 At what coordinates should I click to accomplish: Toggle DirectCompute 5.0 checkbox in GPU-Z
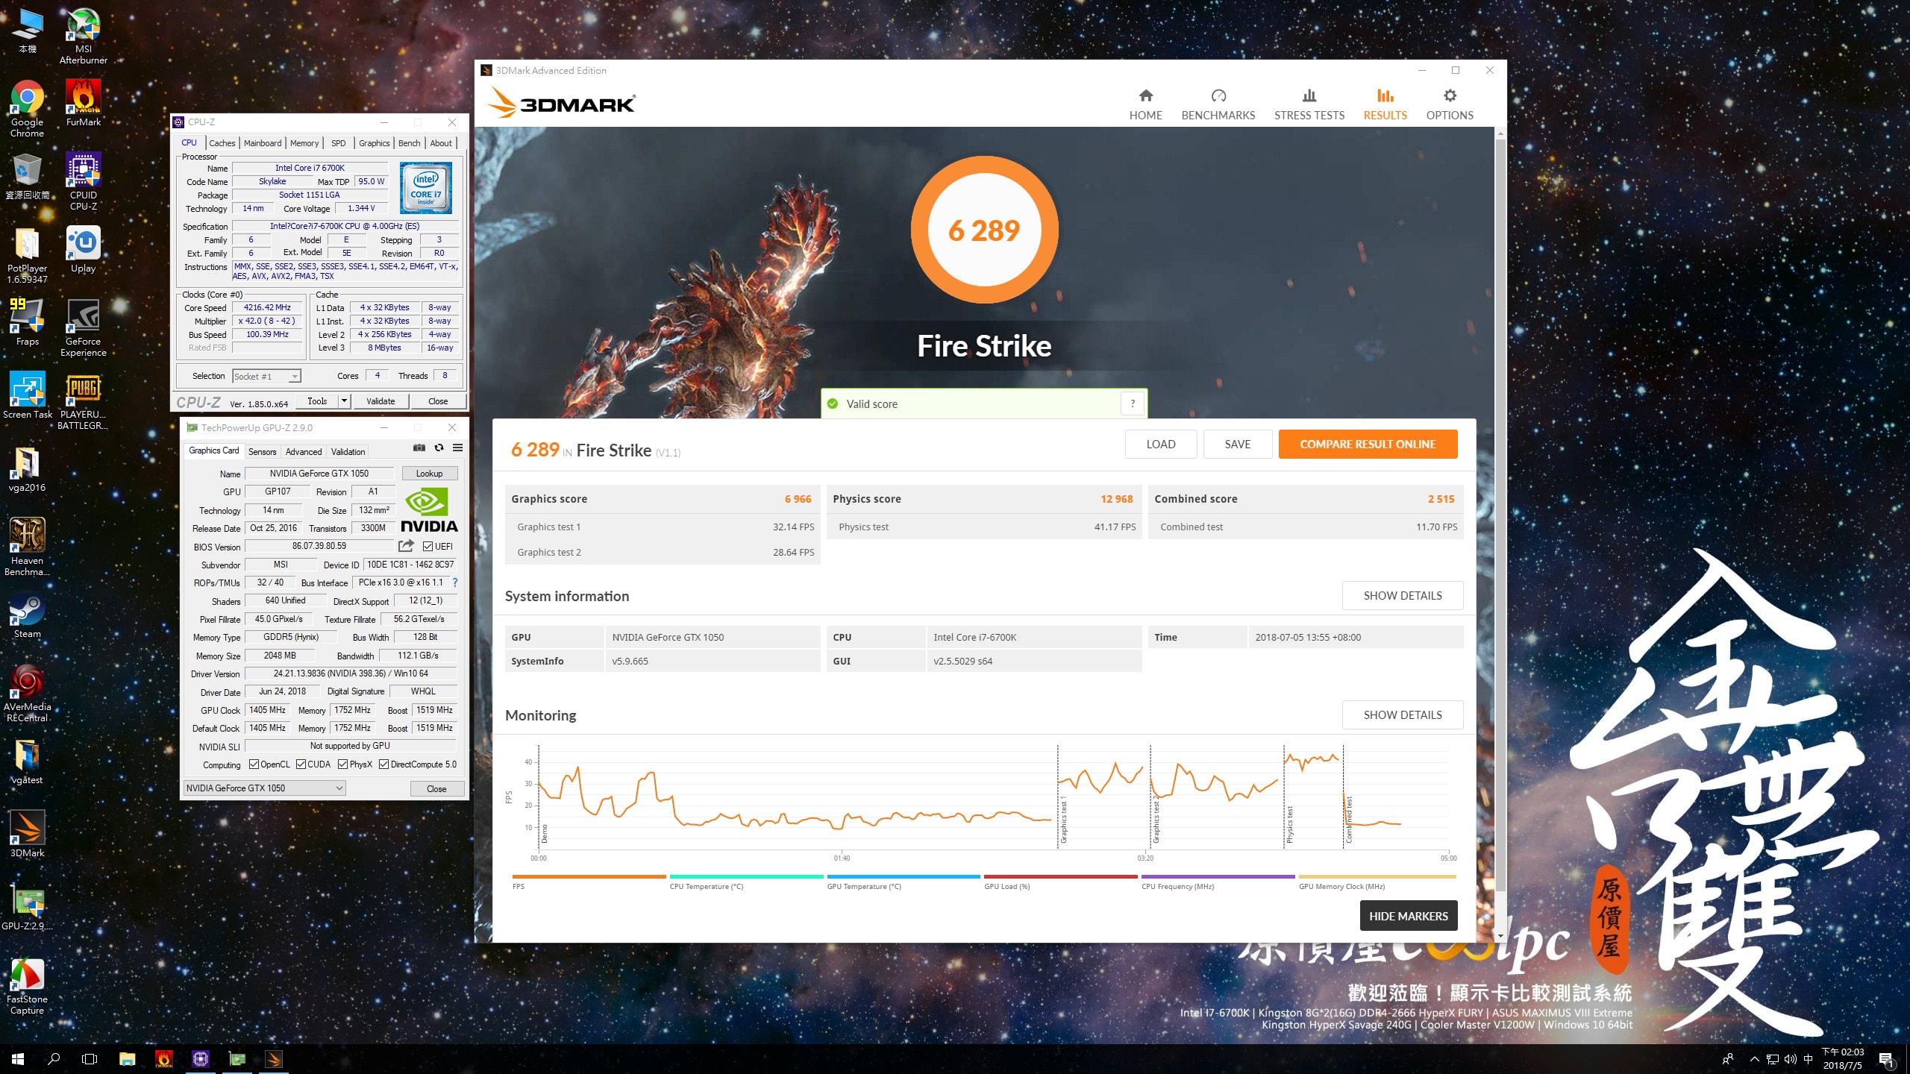(x=384, y=764)
